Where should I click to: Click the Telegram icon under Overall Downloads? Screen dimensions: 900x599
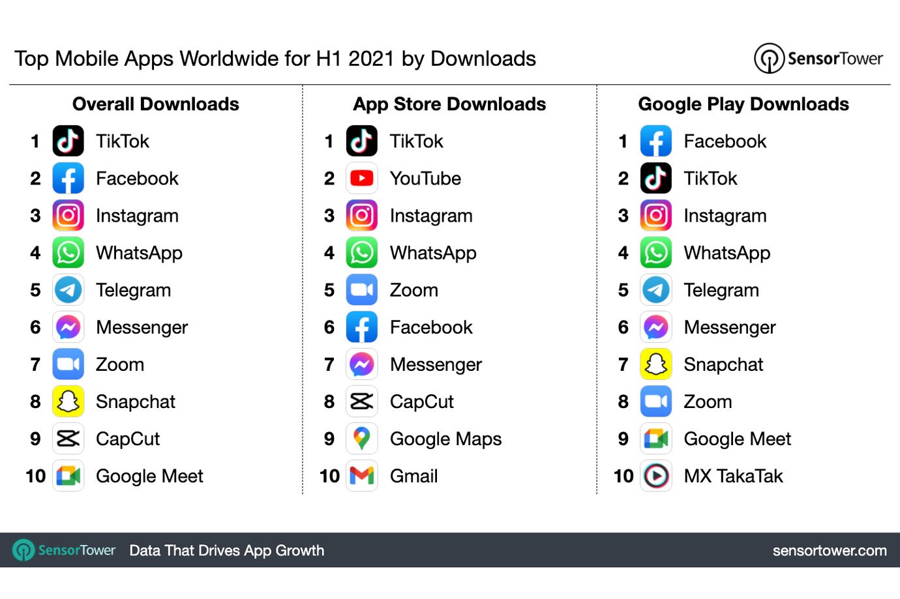click(x=68, y=290)
